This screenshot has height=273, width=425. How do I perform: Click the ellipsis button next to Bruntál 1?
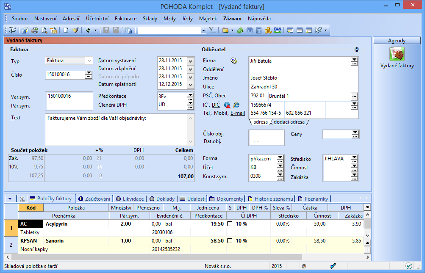point(354,96)
